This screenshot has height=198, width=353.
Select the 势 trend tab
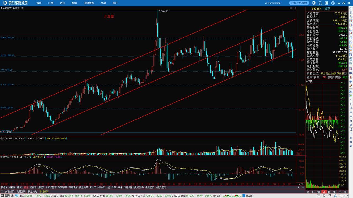pos(324,192)
